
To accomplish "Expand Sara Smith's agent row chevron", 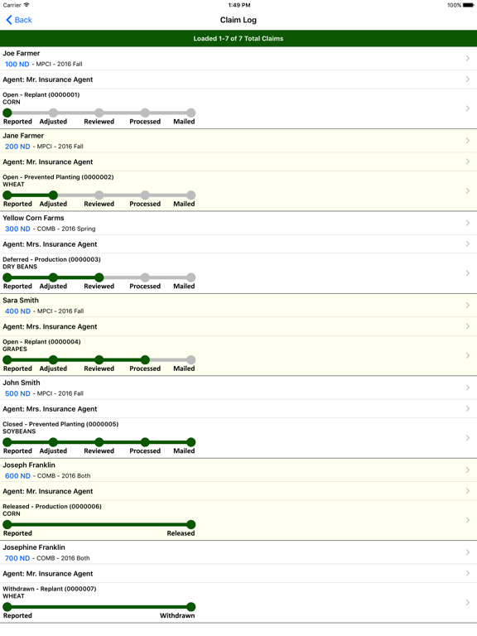I will pyautogui.click(x=468, y=326).
